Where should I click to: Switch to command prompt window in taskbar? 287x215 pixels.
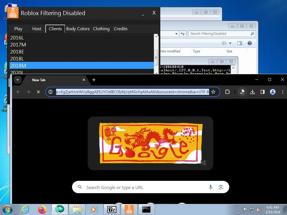pos(146,209)
